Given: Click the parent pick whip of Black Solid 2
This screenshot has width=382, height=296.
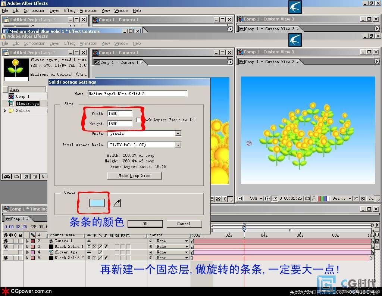Looking at the screenshot, I should (151, 258).
